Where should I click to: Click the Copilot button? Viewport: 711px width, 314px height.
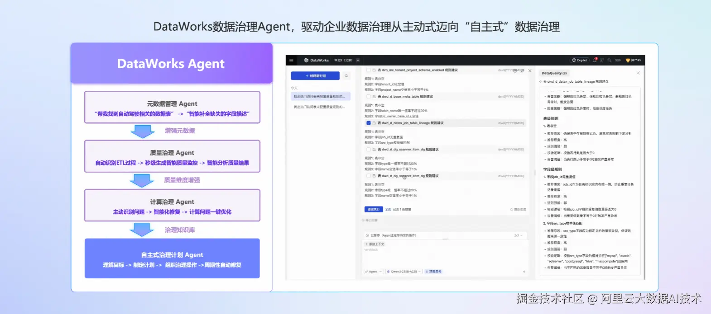click(x=580, y=60)
